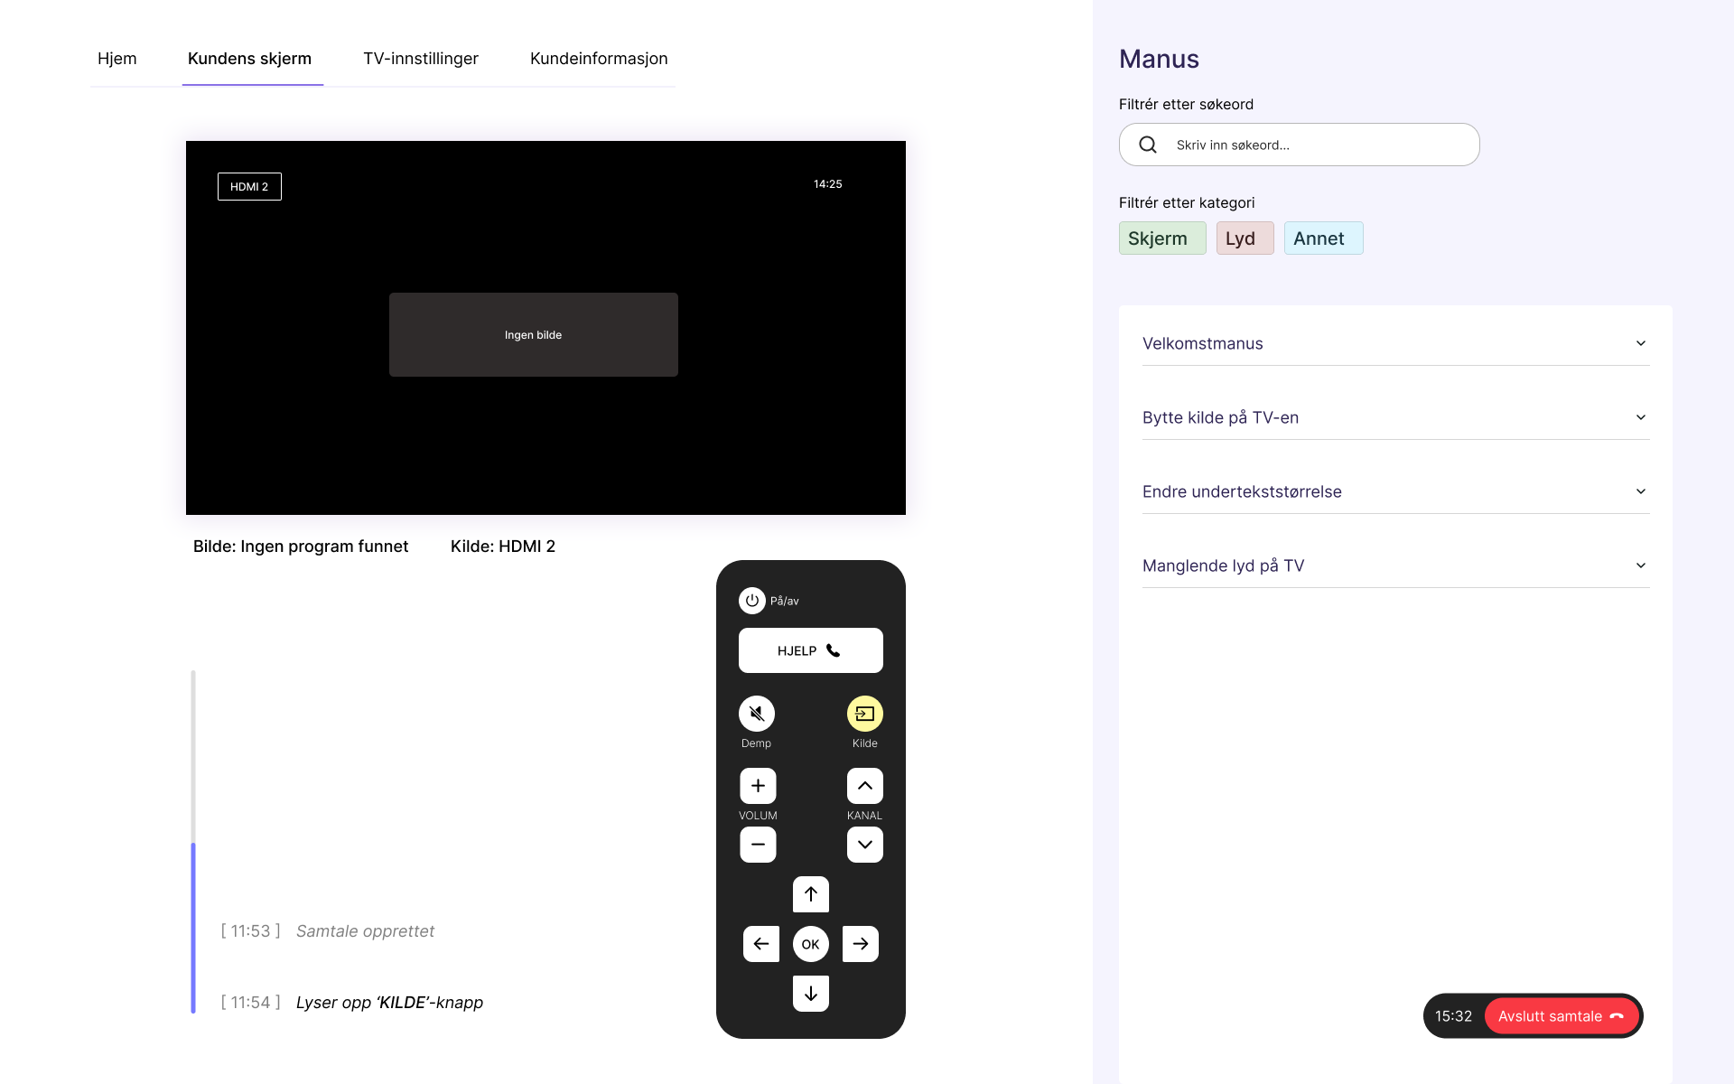Open the Kundeinformasjon tab

tap(599, 59)
